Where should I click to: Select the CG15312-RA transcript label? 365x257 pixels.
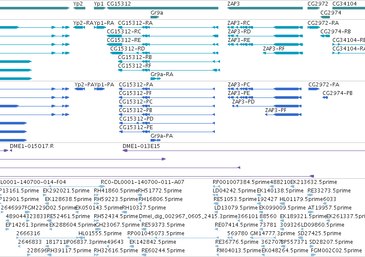[135, 23]
